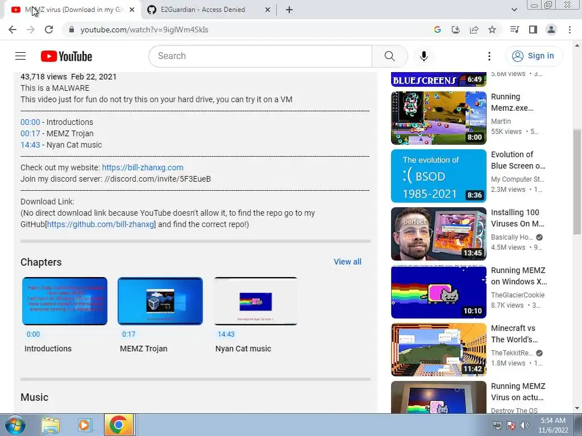Viewport: 582px width, 436px height.
Task: Toggle Chrome side panel icon
Action: point(533,30)
